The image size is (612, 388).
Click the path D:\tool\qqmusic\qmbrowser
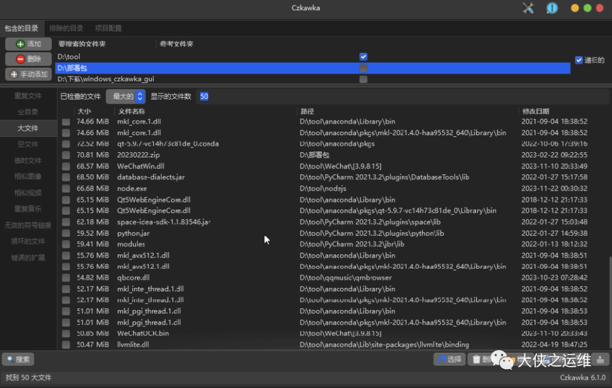click(x=346, y=278)
